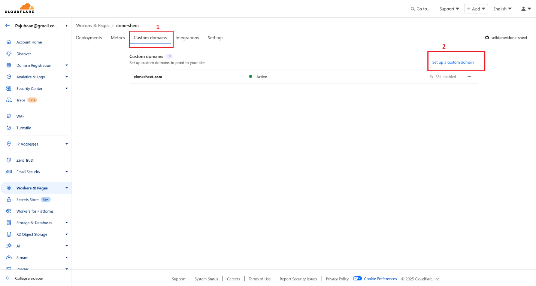The width and height of the screenshot is (536, 286).
Task: Open Report Security Issues footer link
Action: coord(298,279)
